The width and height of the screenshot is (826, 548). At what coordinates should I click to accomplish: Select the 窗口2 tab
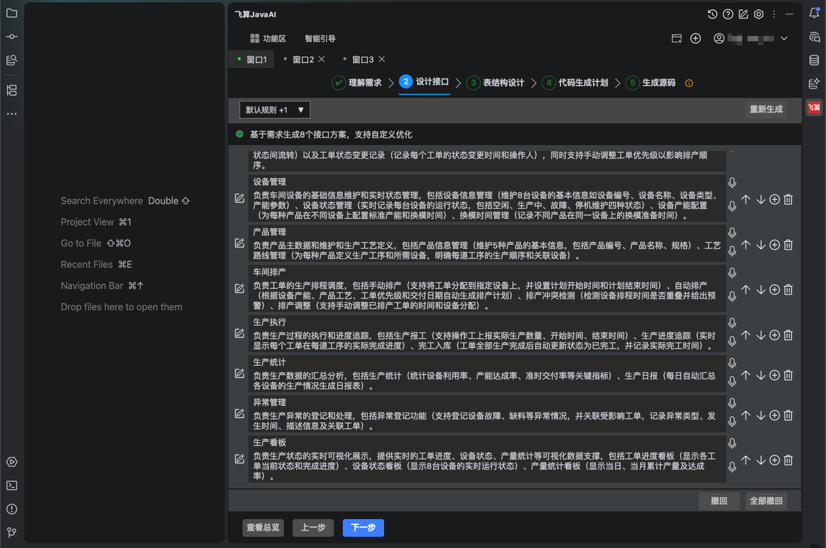[303, 59]
